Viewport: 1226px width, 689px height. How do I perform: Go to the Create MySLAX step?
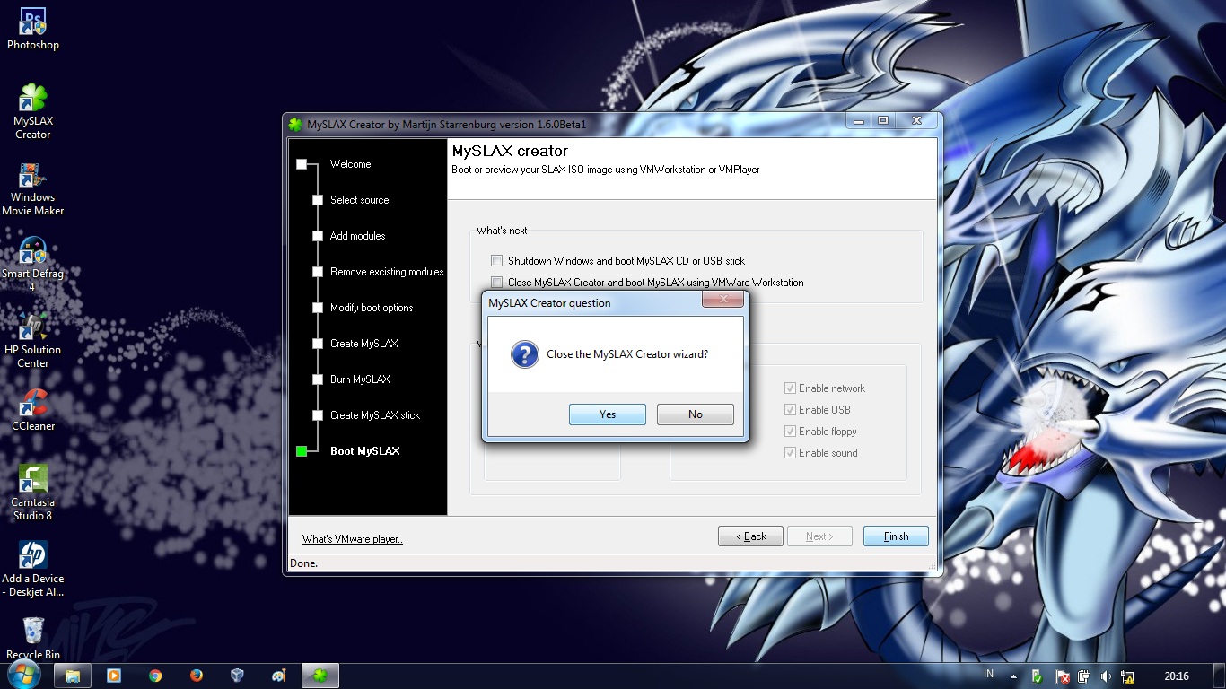363,344
